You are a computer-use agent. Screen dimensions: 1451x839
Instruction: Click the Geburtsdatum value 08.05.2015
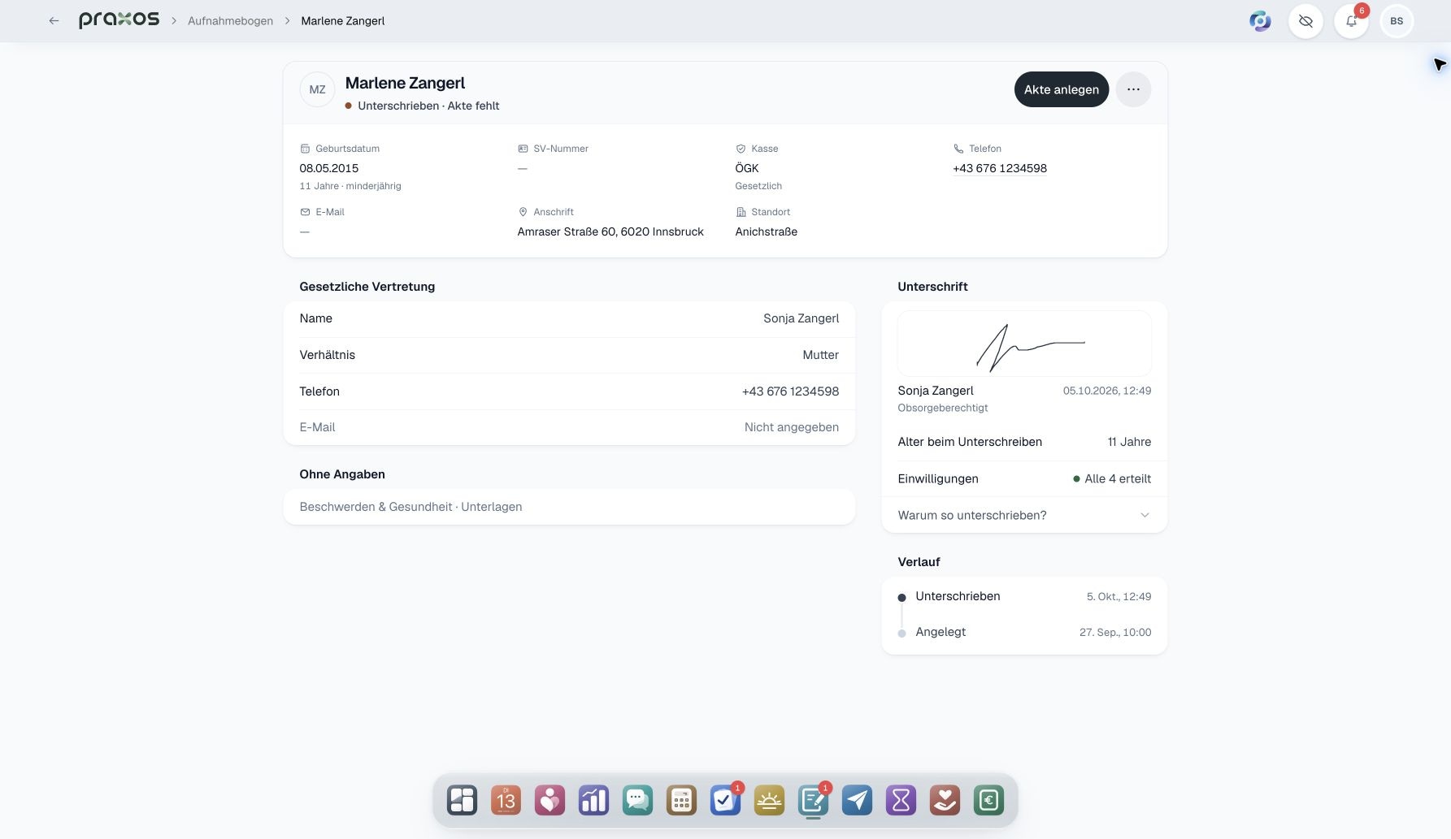pyautogui.click(x=328, y=168)
